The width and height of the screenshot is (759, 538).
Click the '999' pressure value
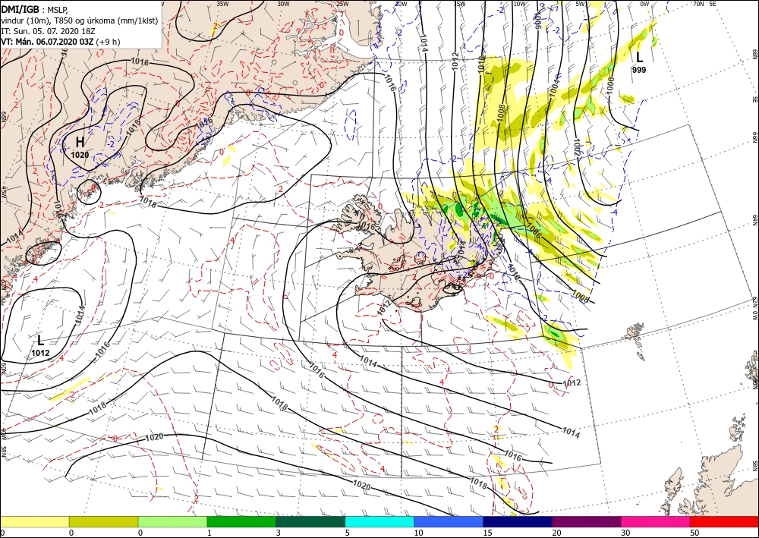639,70
